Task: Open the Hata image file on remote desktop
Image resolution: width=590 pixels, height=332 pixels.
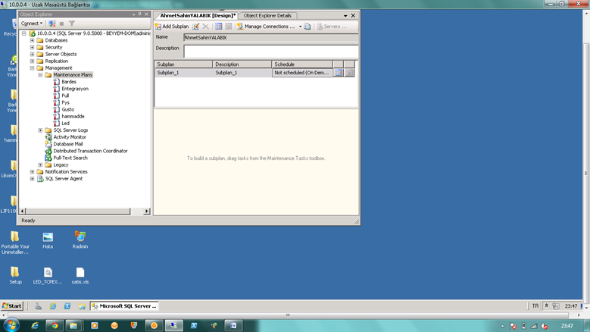Action: tap(48, 240)
